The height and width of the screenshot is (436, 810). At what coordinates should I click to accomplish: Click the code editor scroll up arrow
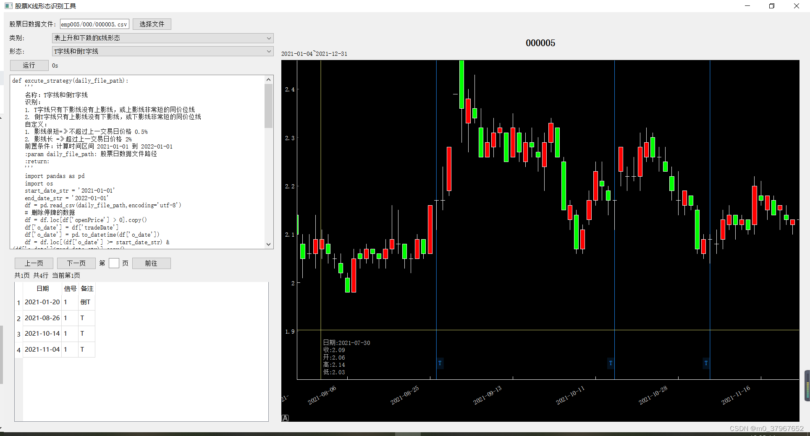coord(269,80)
